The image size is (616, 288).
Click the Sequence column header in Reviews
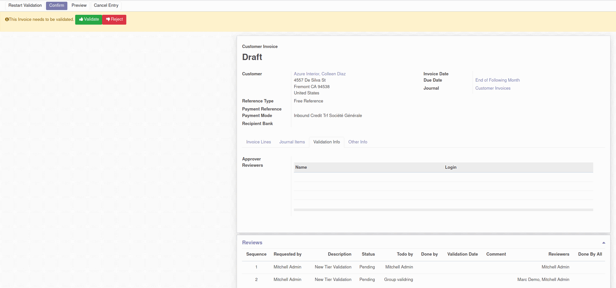[256, 254]
